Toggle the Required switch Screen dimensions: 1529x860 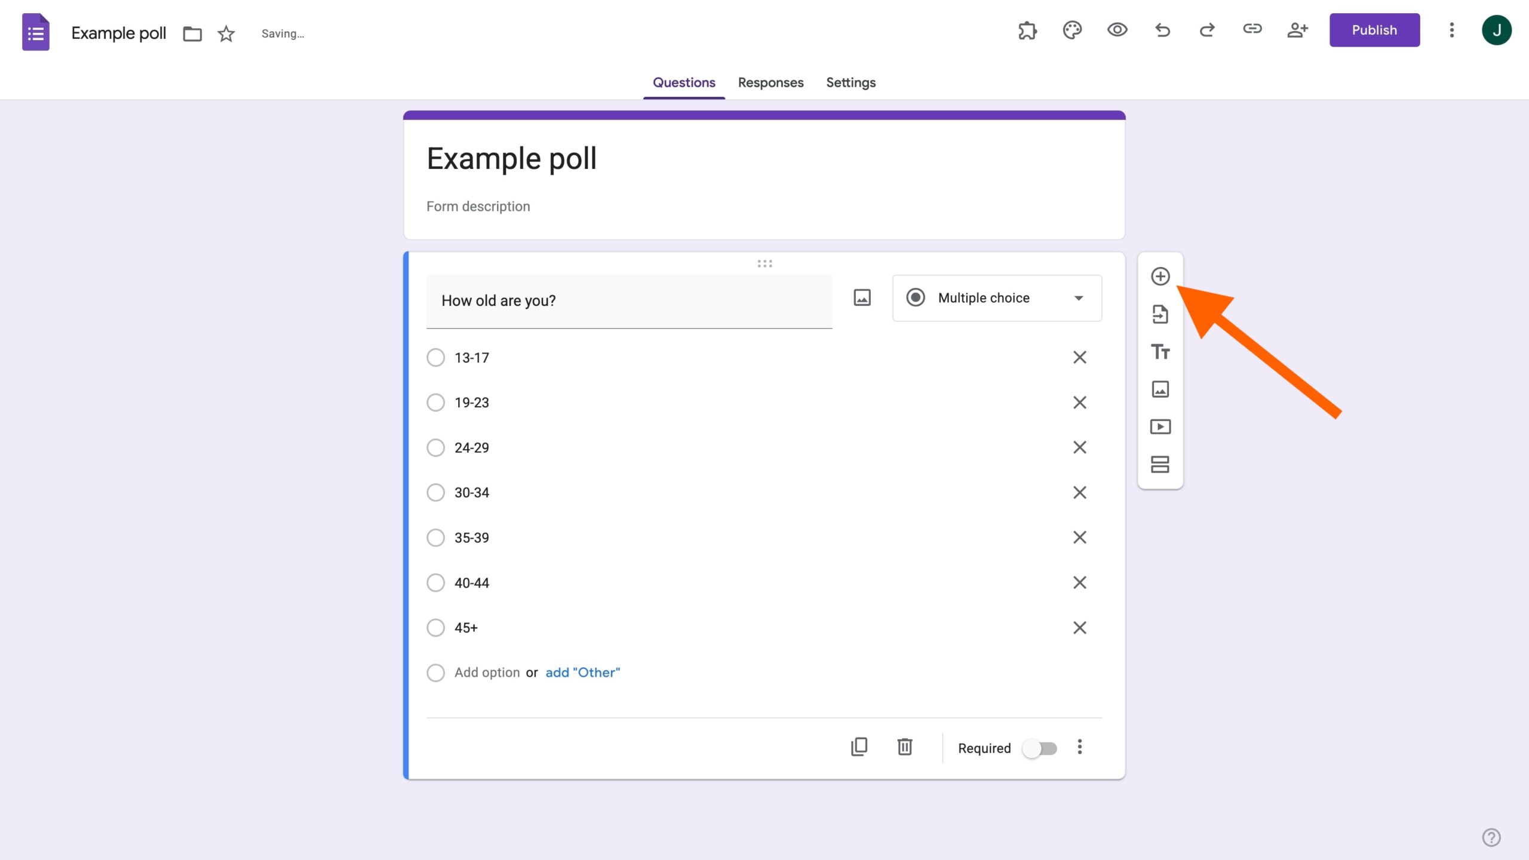1040,748
